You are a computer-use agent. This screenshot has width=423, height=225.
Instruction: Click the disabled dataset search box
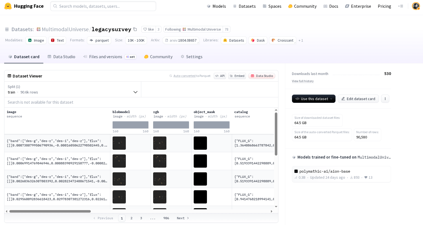tap(141, 102)
